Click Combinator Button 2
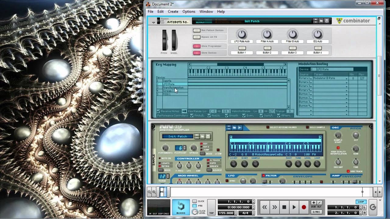The image size is (390, 219). coord(267,48)
